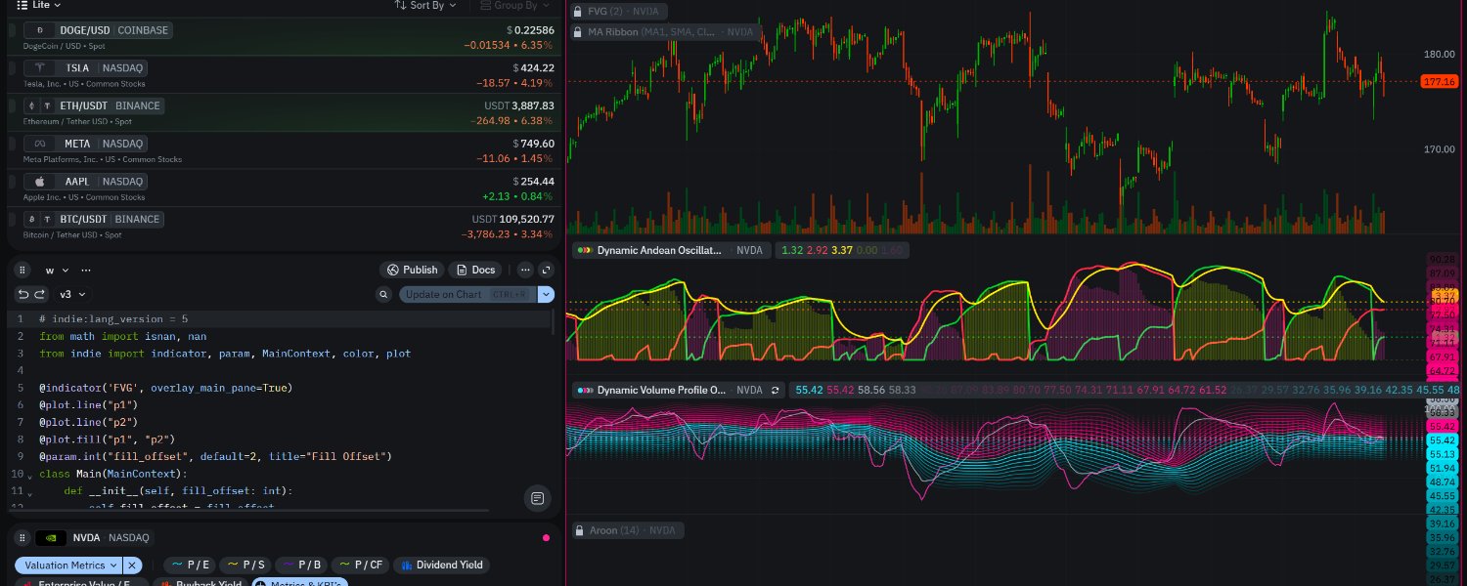This screenshot has width=1467, height=586.
Task: Toggle the P / CF metric chip
Action: (x=361, y=565)
